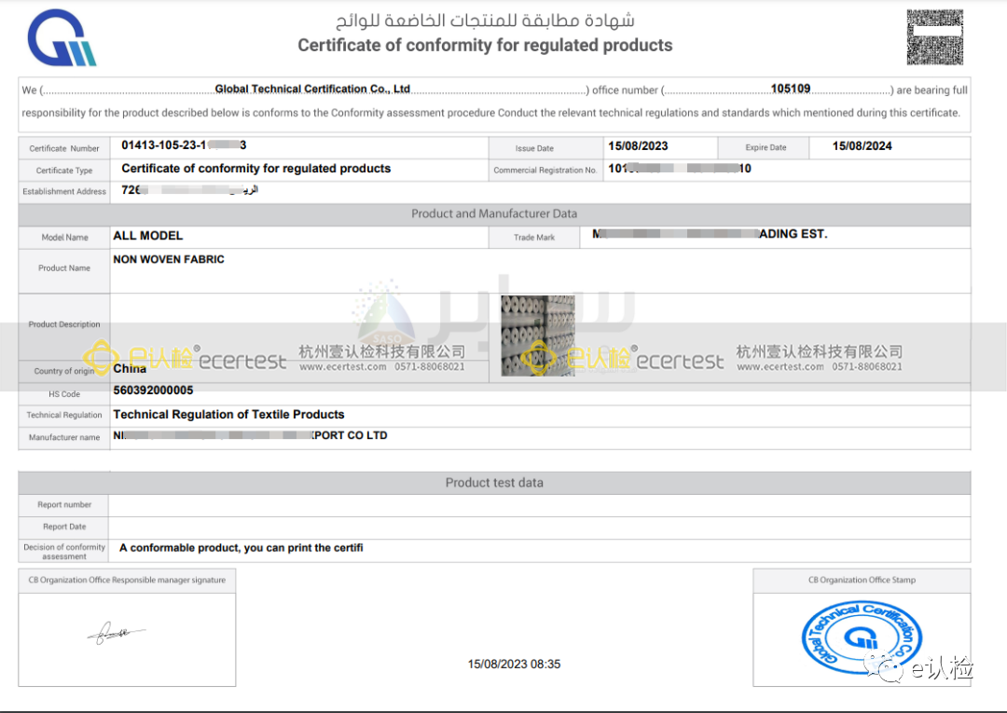This screenshot has height=713, width=1007.
Task: Click the 'Establishment Address' label
Action: (x=64, y=191)
